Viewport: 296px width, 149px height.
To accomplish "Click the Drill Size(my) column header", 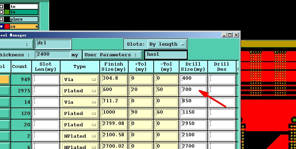I will click(x=193, y=67).
